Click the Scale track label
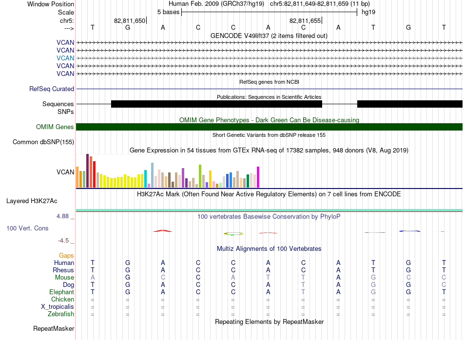The height and width of the screenshot is (340, 463). (66, 12)
